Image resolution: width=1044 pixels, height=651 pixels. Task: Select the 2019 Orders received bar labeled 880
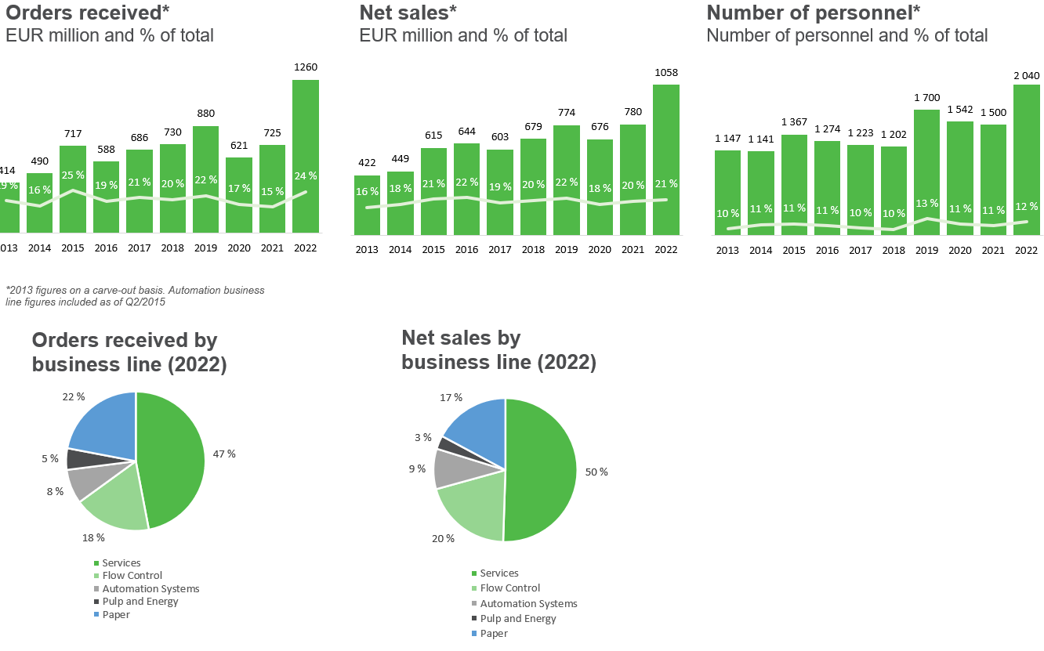205,179
